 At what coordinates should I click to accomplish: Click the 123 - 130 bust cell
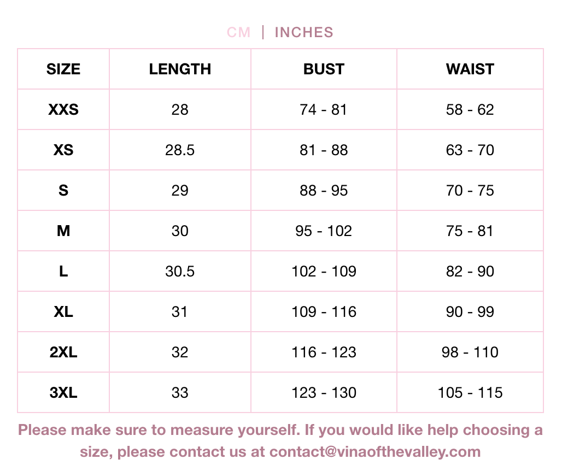coord(324,393)
